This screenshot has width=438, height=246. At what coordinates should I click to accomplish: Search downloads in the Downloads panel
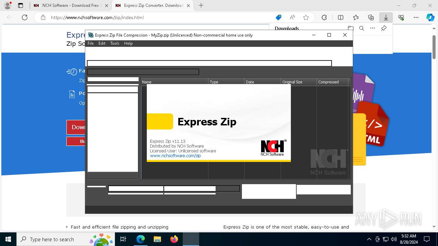(361, 28)
